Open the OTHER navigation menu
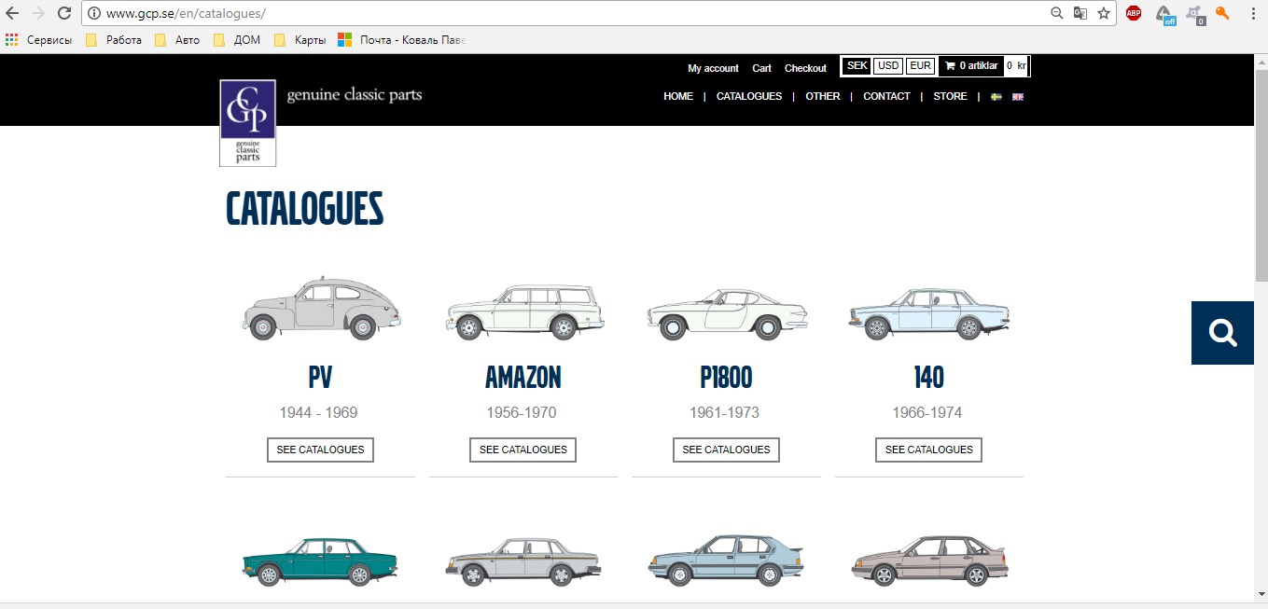 pyautogui.click(x=822, y=96)
